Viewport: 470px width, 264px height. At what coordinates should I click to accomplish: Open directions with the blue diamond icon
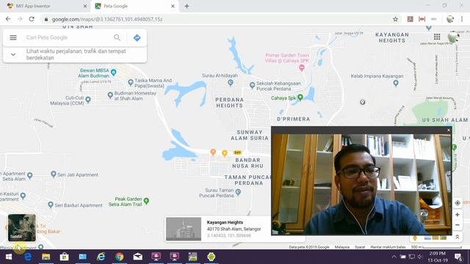click(137, 37)
